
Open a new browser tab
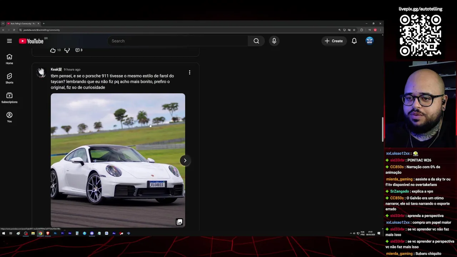click(x=44, y=24)
